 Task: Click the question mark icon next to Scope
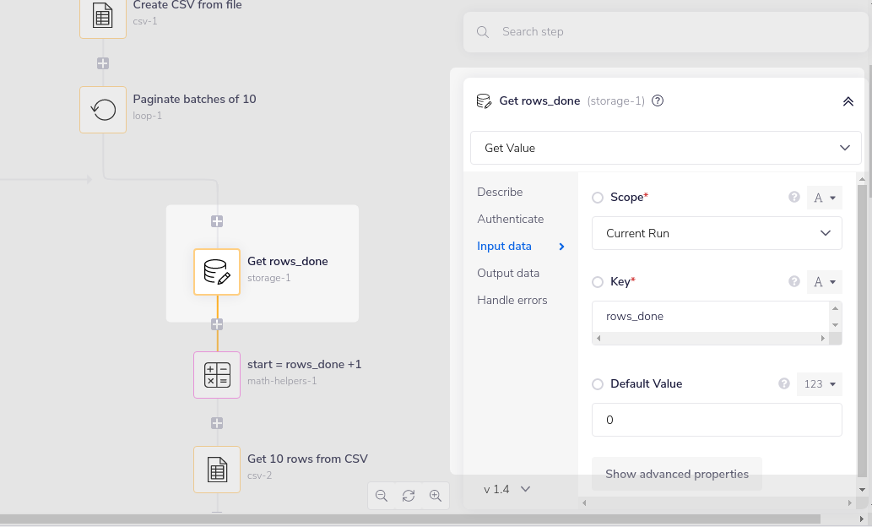point(793,197)
